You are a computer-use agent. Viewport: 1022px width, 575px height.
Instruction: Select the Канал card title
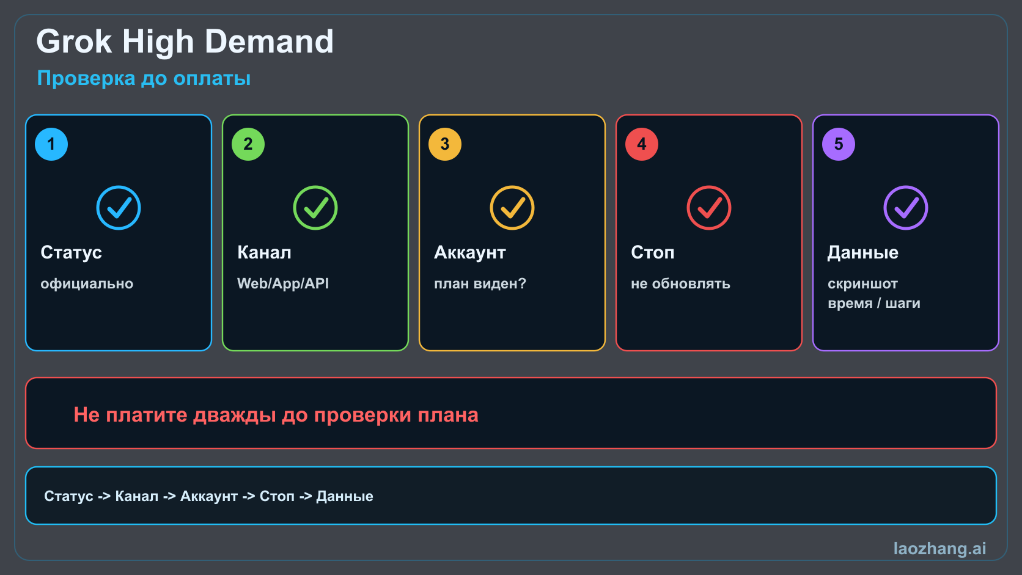point(264,252)
